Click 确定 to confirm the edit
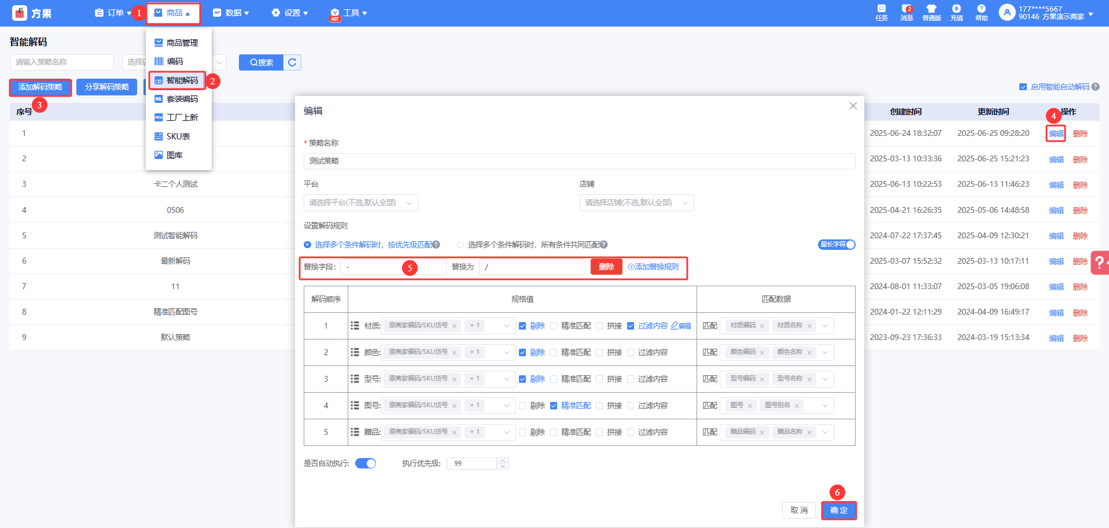The image size is (1109, 528). 838,510
